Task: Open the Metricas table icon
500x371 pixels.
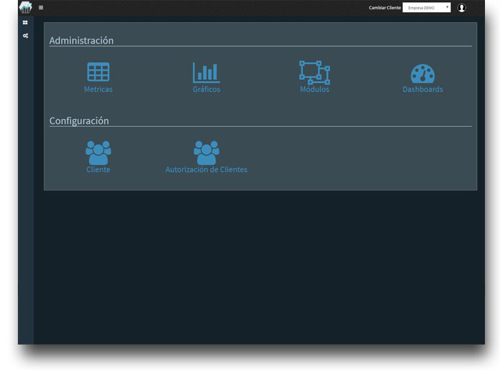Action: (99, 72)
